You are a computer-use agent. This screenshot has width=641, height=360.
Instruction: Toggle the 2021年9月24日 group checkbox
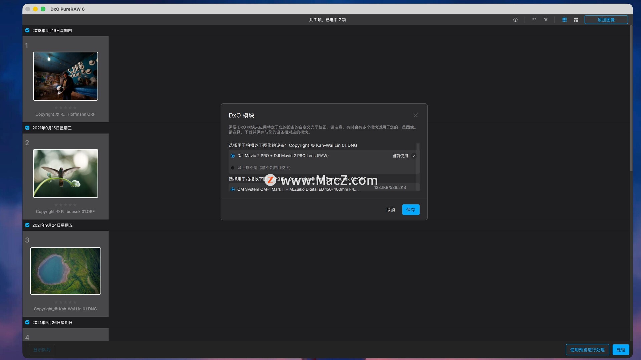[x=27, y=225]
